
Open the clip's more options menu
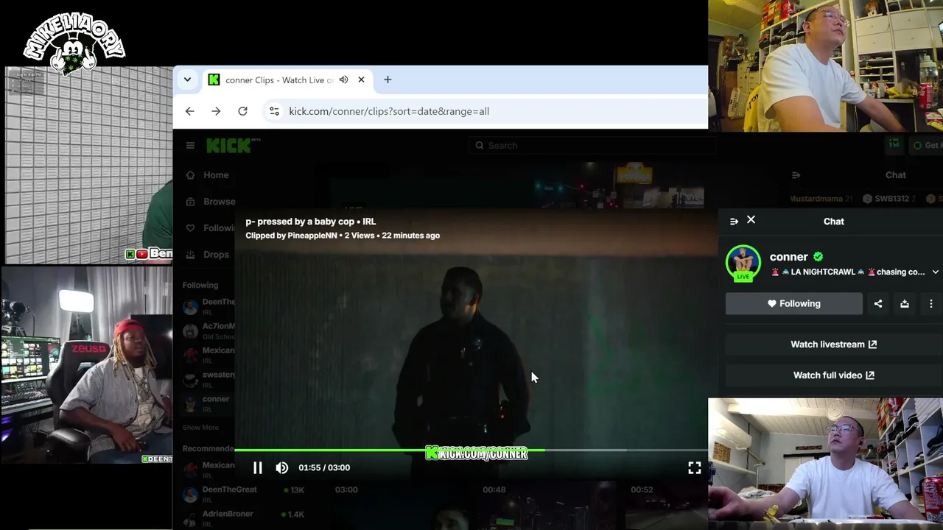tap(930, 303)
